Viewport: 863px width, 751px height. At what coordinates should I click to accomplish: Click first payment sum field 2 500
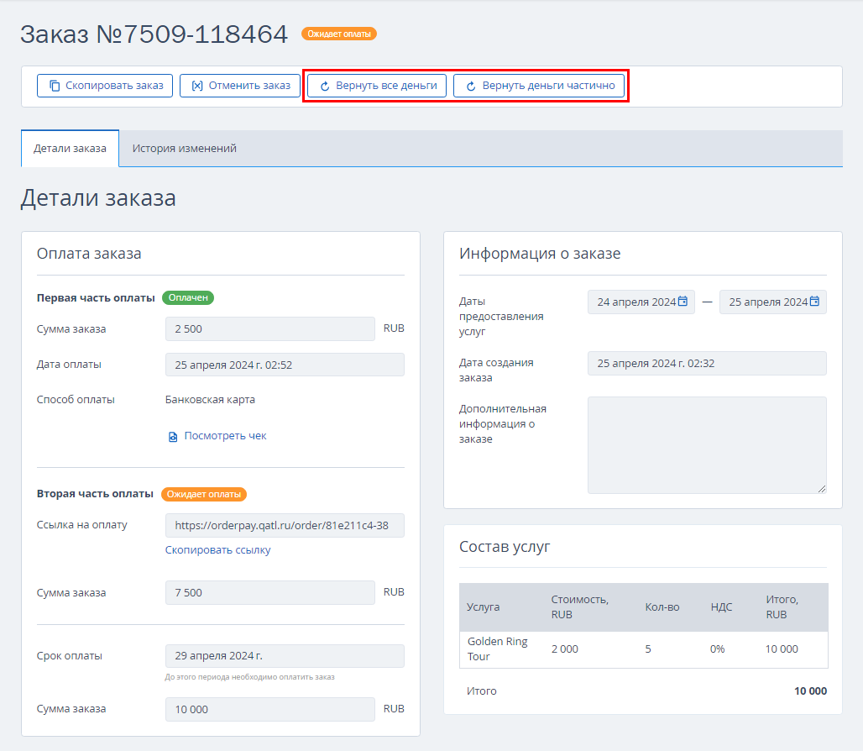(x=270, y=328)
